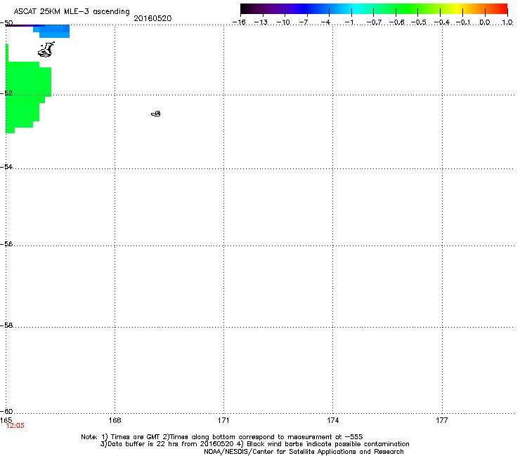Pick the black-purple start of the color bar

247,9
